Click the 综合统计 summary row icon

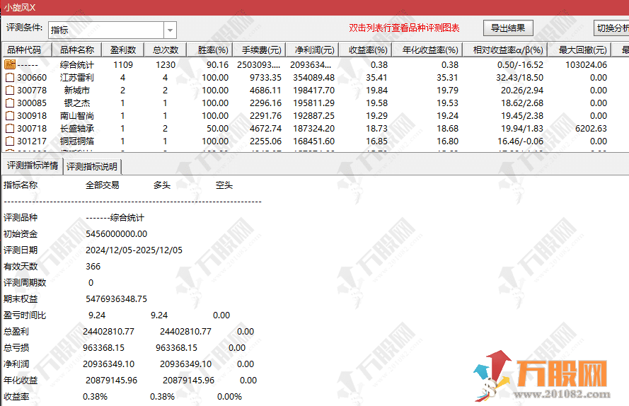point(10,64)
